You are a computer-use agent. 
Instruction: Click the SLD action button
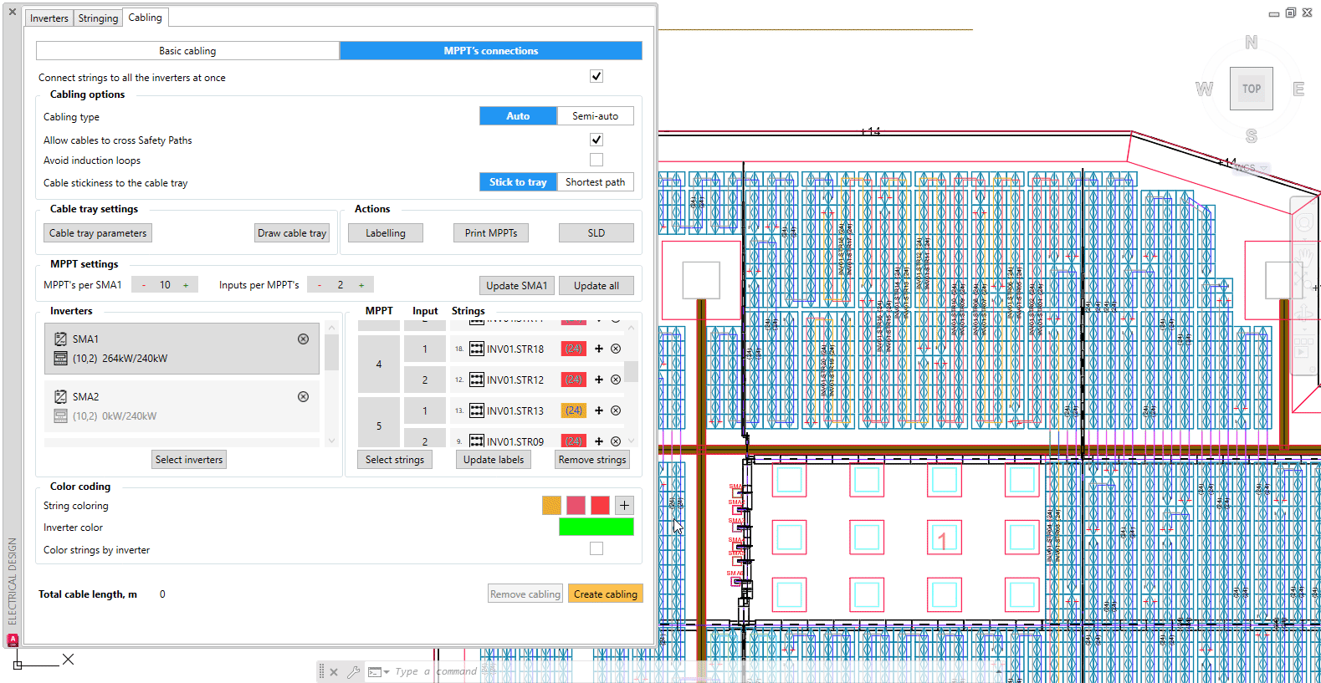(596, 233)
